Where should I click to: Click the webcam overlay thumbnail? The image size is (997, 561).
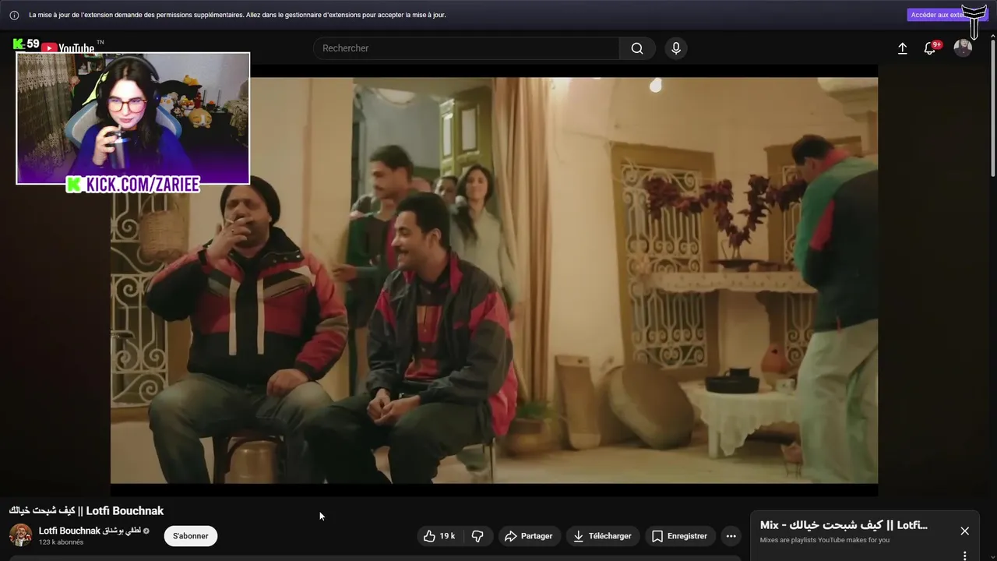pos(132,118)
